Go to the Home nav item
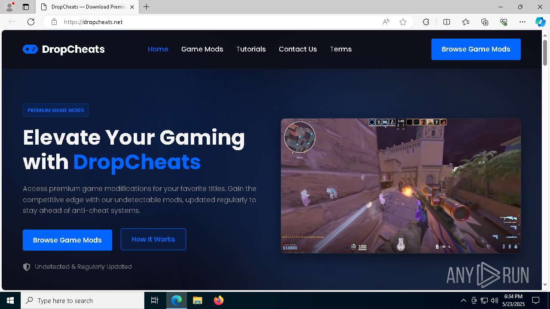 (x=158, y=49)
